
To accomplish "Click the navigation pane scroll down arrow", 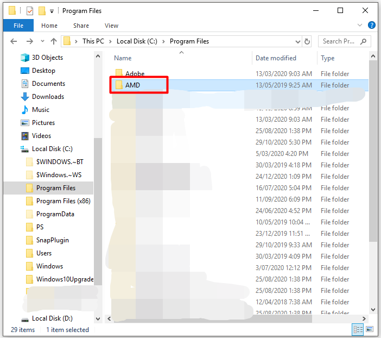I will pyautogui.click(x=98, y=319).
